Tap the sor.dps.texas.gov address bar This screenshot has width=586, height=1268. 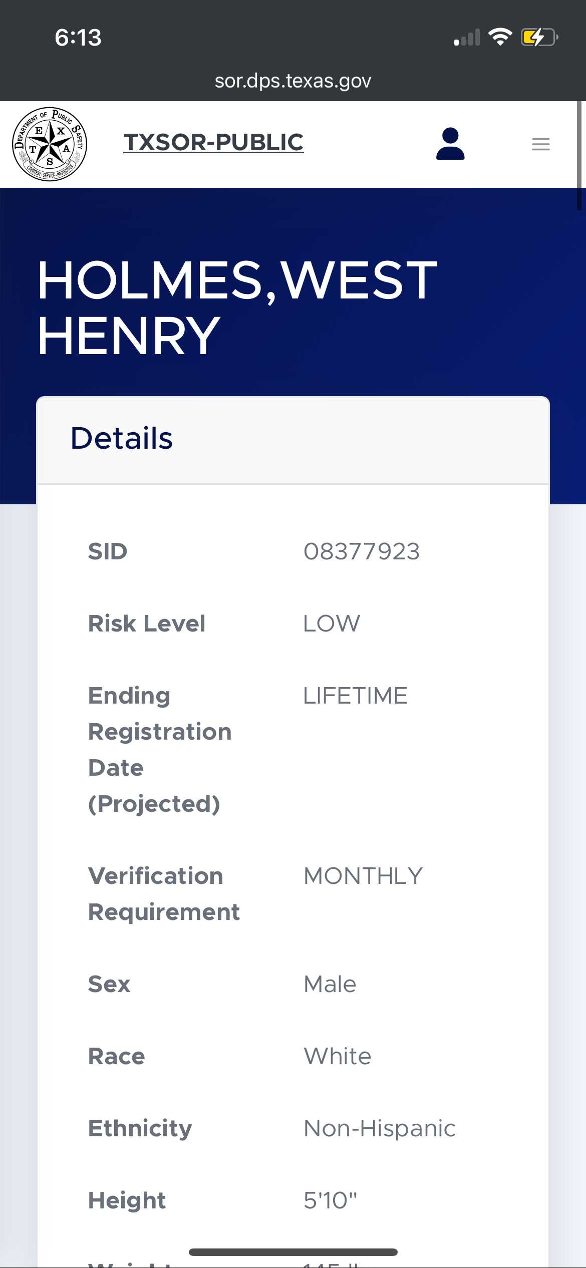293,81
